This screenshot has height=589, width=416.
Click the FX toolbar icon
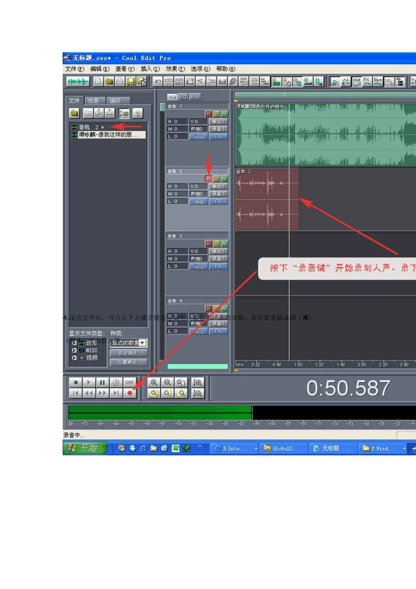coord(367,82)
